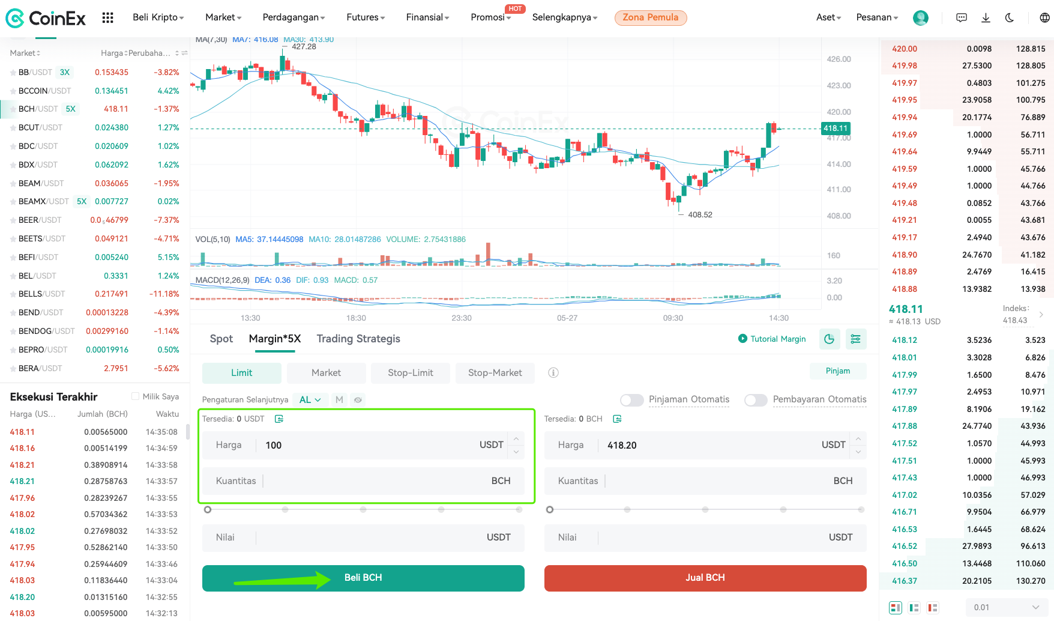Select sell-only order book view icon
Image resolution: width=1054 pixels, height=621 pixels.
[933, 608]
